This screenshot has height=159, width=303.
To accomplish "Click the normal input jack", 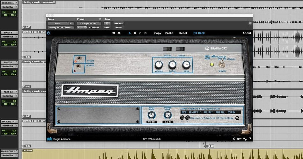I will [78, 67].
